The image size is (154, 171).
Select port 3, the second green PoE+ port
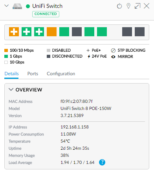(x=39, y=32)
